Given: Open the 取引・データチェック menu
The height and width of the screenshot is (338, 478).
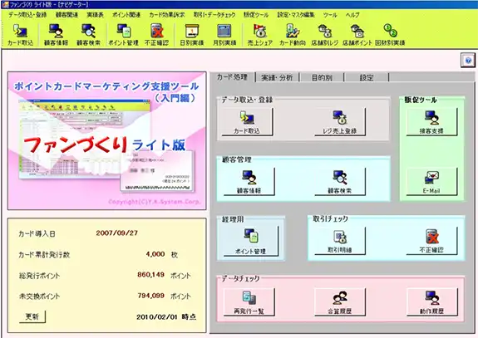Looking at the screenshot, I should coord(214,15).
